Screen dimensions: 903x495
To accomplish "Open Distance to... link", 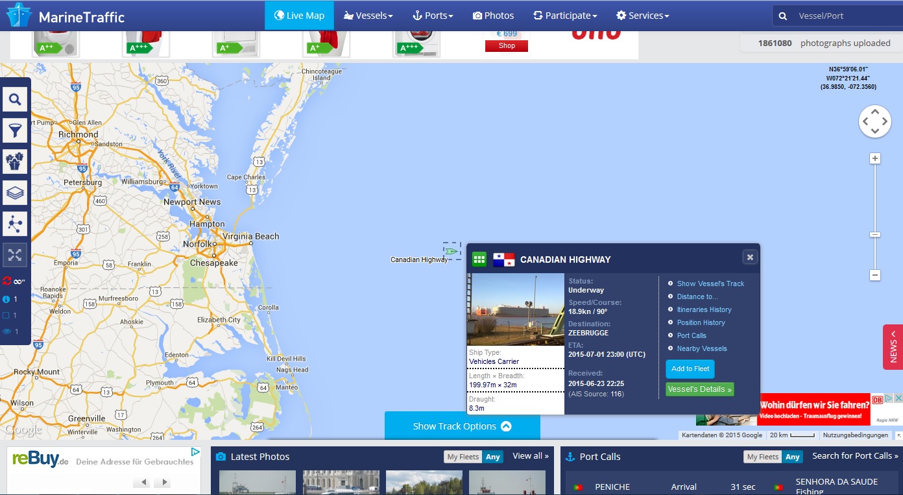I will click(x=697, y=296).
